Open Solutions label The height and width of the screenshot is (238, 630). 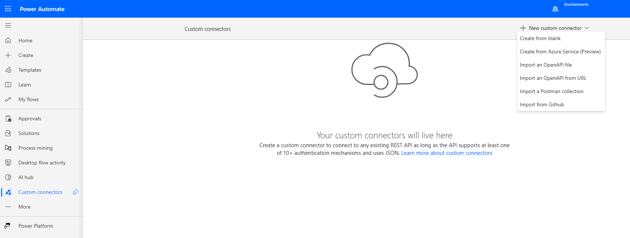coord(29,133)
